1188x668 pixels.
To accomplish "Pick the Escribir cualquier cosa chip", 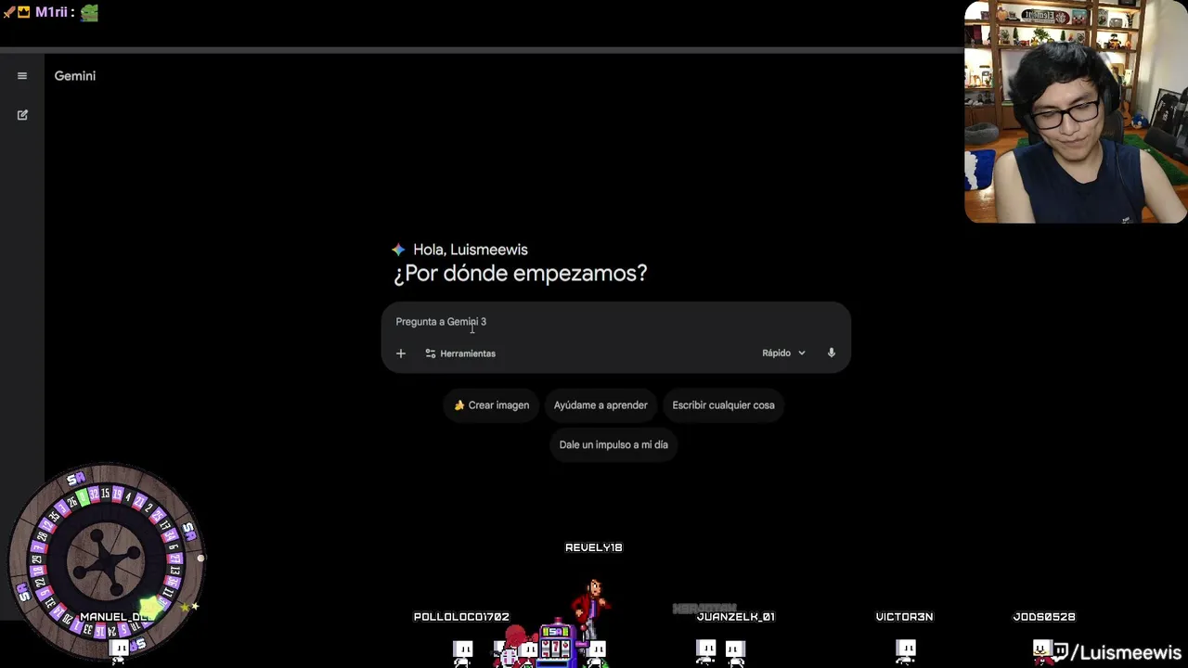I will (x=723, y=405).
